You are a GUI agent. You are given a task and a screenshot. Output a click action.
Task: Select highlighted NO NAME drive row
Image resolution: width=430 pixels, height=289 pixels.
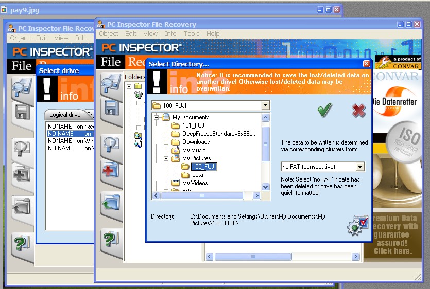(70, 134)
